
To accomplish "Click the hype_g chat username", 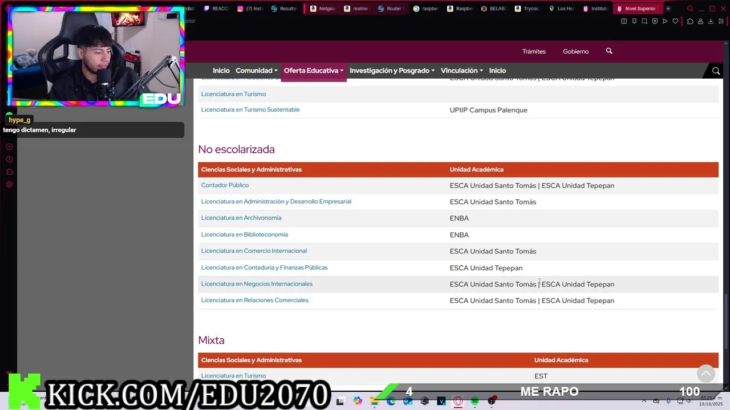I will tap(19, 120).
